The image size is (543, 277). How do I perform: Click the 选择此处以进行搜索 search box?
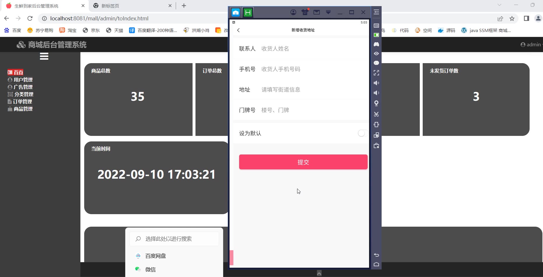click(174, 239)
